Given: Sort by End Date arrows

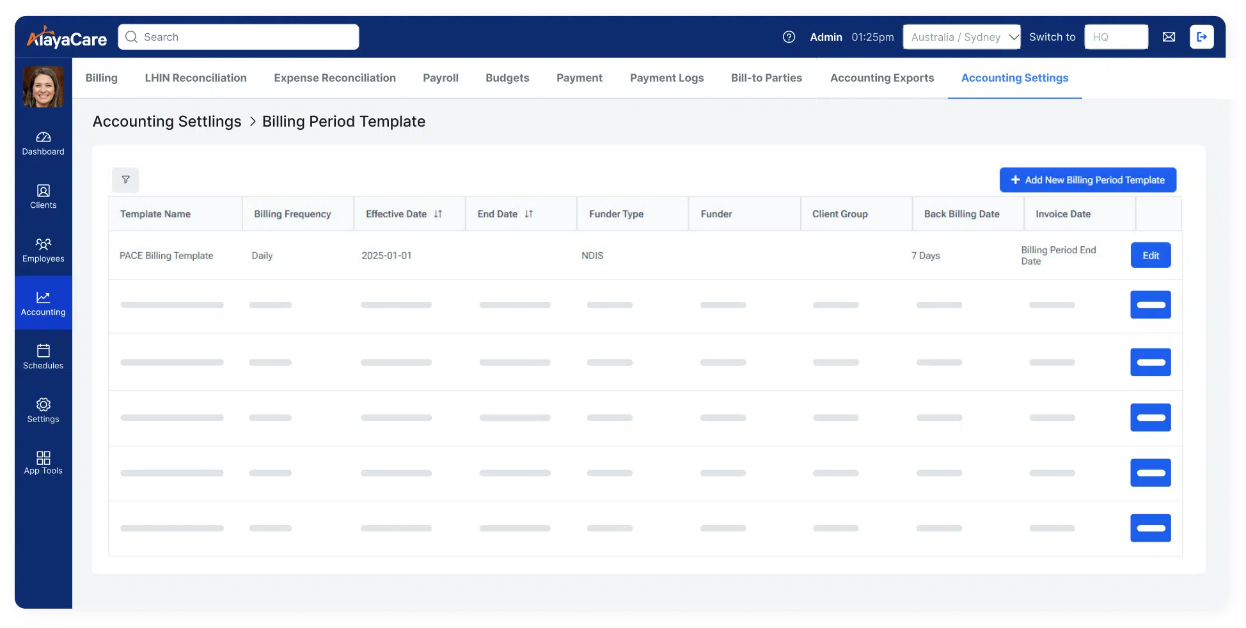Looking at the screenshot, I should tap(529, 214).
